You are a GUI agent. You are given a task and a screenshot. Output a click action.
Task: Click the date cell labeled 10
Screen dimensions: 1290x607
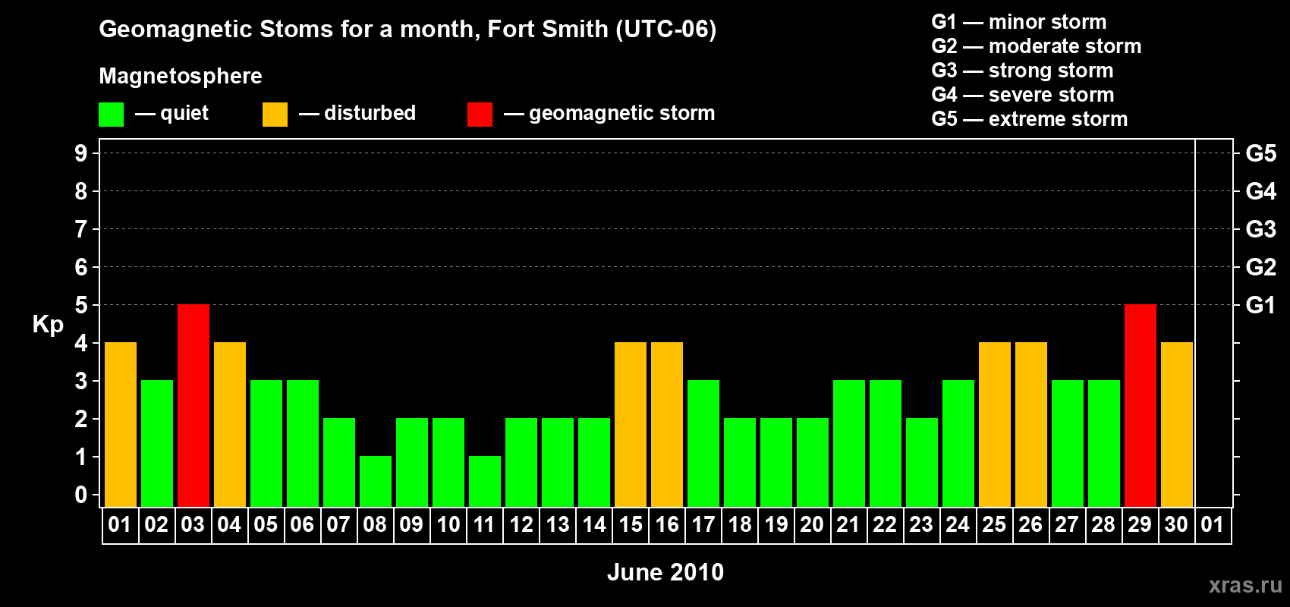pos(448,525)
